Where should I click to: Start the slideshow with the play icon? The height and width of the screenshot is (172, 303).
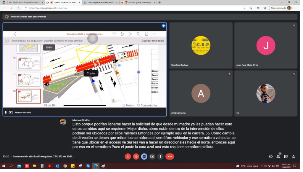[130, 34]
